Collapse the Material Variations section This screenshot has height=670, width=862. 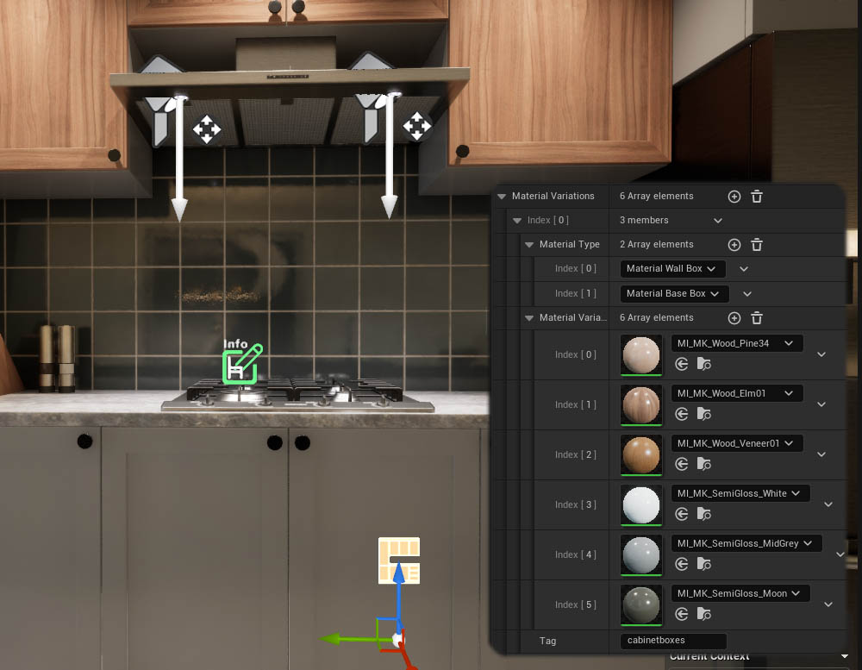pos(502,197)
